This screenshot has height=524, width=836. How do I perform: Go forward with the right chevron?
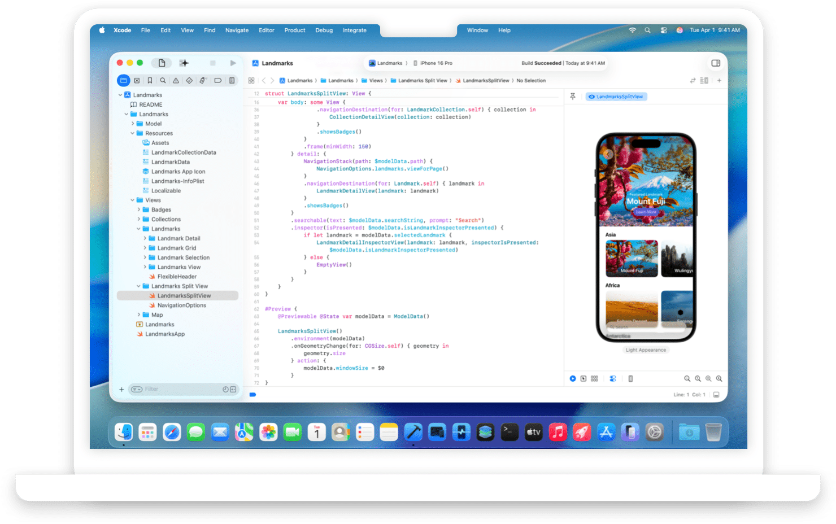pos(272,81)
